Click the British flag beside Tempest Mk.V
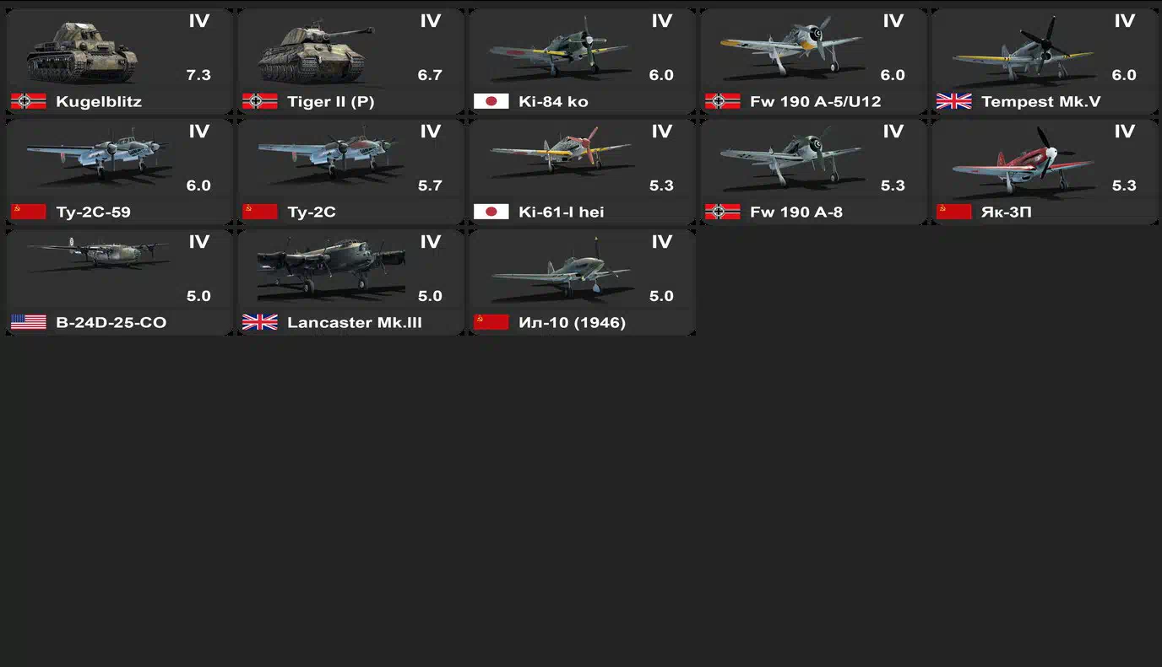Image resolution: width=1162 pixels, height=667 pixels. 953,102
